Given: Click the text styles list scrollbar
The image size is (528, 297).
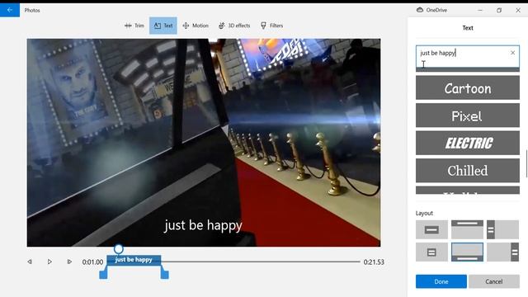Looking at the screenshot, I should tap(526, 163).
